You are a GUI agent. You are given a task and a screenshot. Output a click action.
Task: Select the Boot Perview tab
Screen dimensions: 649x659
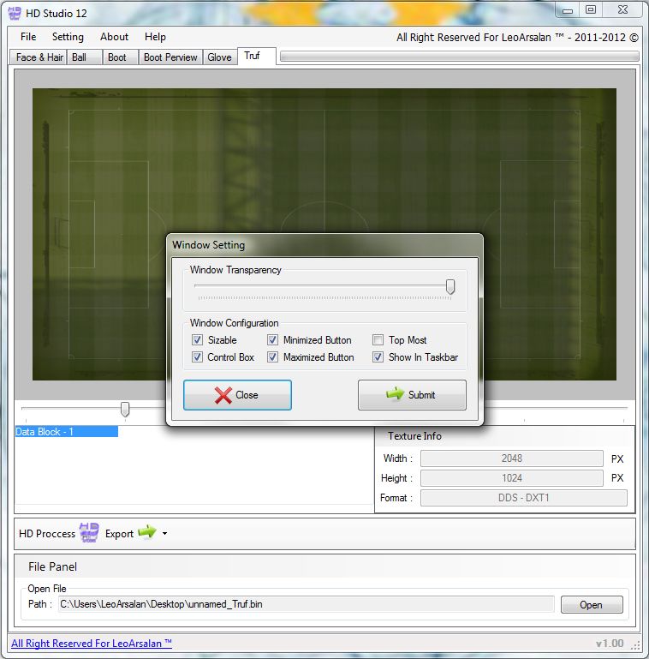170,57
